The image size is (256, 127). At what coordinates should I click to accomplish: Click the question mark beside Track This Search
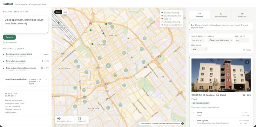coord(16,96)
